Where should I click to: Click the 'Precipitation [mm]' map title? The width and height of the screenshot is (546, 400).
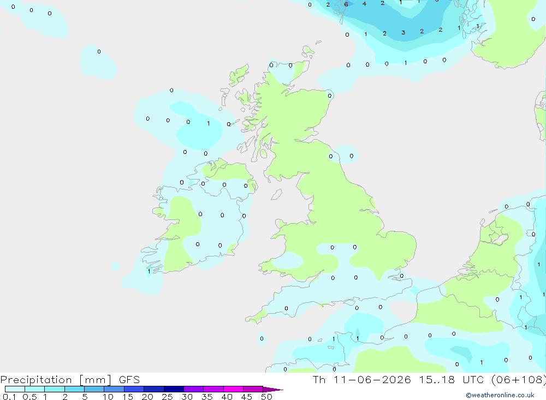coord(56,380)
